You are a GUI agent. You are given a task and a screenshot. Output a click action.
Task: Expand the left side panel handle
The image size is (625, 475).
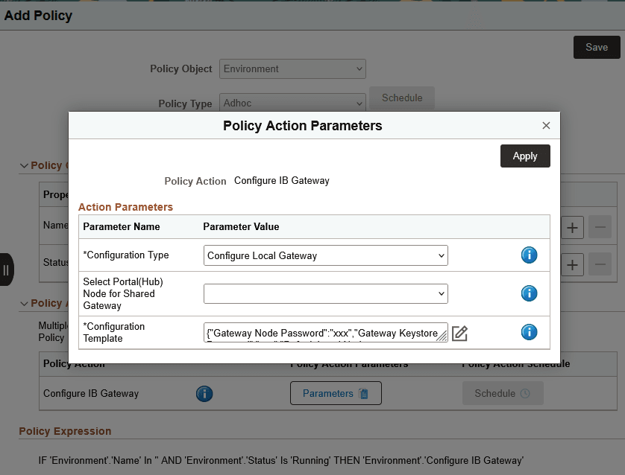tap(7, 270)
